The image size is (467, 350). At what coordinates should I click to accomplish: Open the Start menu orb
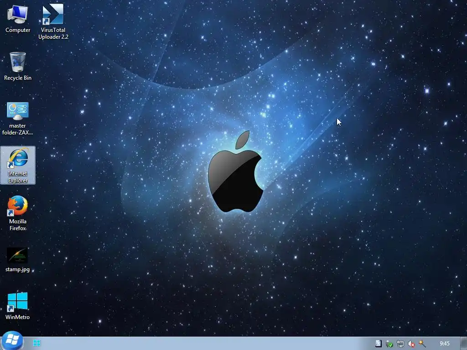(x=12, y=340)
